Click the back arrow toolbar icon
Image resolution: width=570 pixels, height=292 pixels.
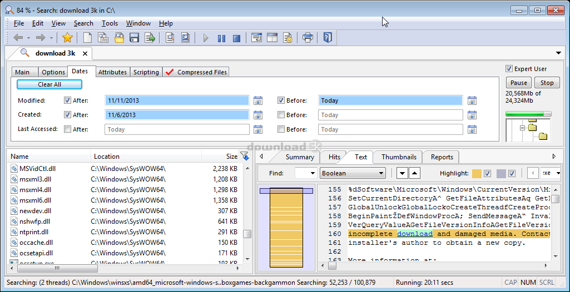point(18,38)
